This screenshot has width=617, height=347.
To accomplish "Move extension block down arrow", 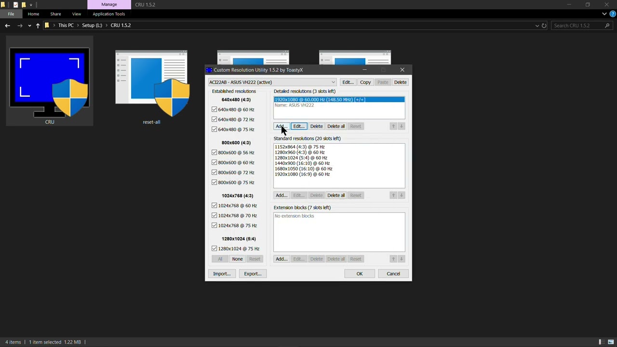I will pyautogui.click(x=401, y=259).
